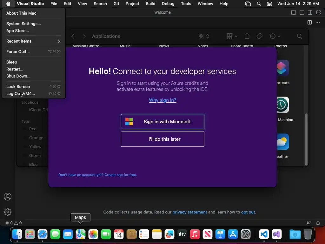Open FaceTime in the Dock
The image size is (325, 244).
tap(106, 234)
